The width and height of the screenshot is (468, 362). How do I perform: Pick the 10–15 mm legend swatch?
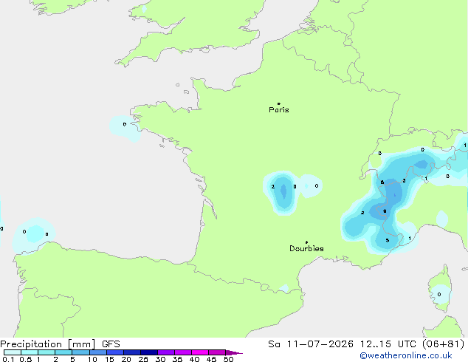point(97,352)
